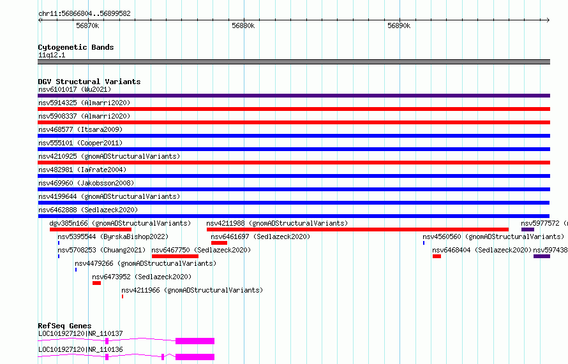Click the nsv5977572 variant label
Image resolution: width=568 pixels, height=364 pixels.
coord(544,223)
